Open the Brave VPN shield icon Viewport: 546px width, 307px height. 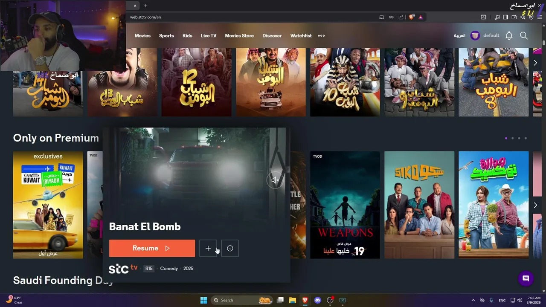[x=531, y=17]
